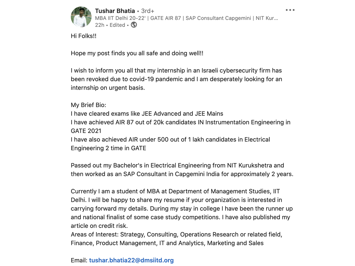Viewport: 355px width, 266px height.
Task: Click the MBA IIT Delhi headline text
Action: [186, 18]
